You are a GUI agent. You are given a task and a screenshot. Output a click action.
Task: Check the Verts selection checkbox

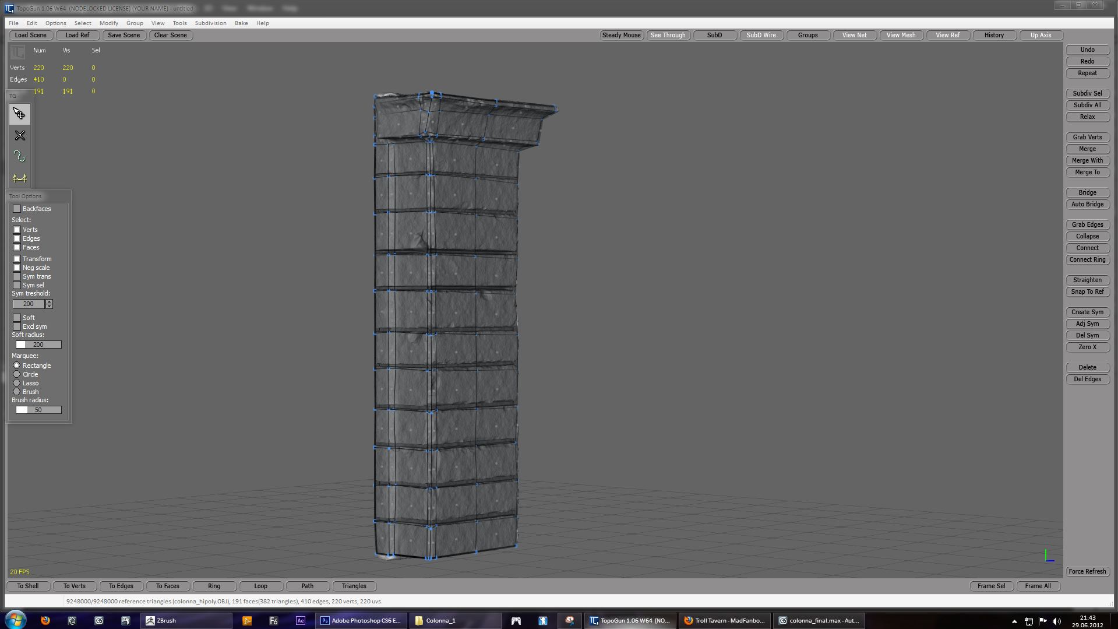(17, 230)
